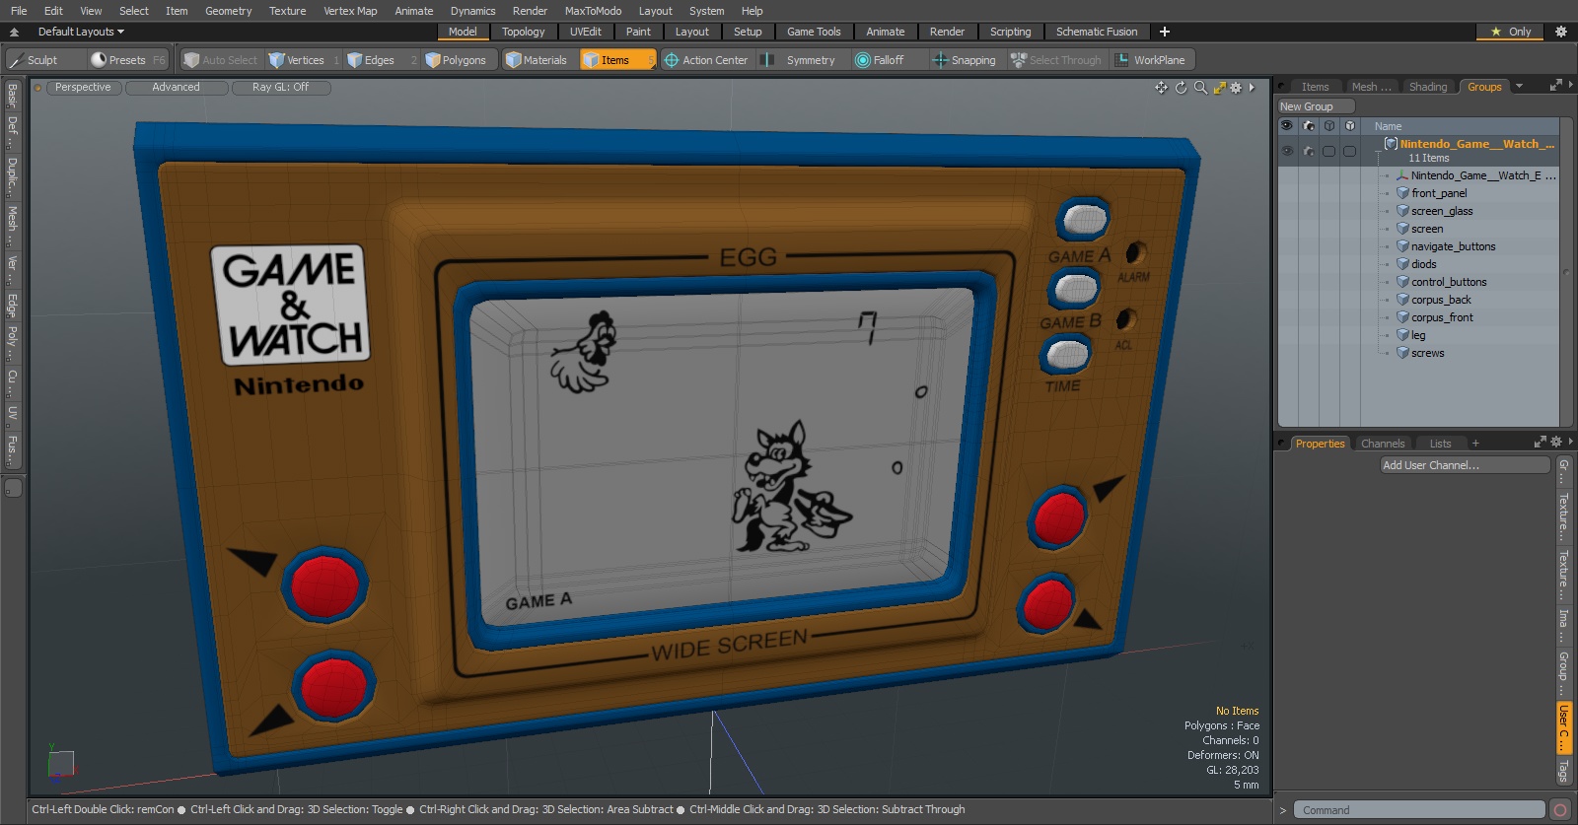Viewport: 1578px width, 825px height.
Task: Expand the groups panel side arrow
Action: tap(1570, 85)
